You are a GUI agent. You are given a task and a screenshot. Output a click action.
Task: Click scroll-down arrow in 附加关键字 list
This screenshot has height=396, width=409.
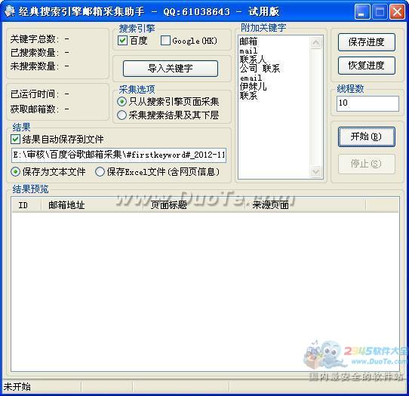pos(316,172)
